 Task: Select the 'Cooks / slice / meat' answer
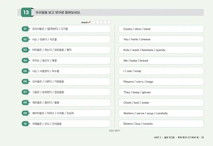tap(161, 29)
